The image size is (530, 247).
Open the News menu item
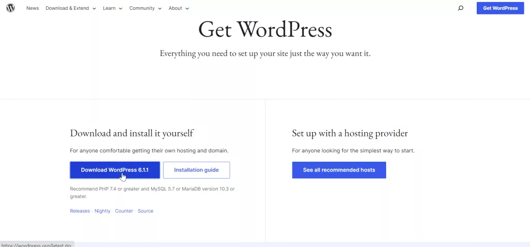(33, 8)
